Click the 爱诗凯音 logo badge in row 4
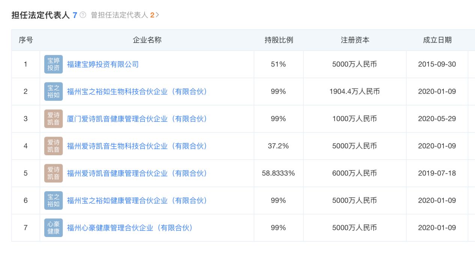Viewport: 475px width, 255px height. 54,146
